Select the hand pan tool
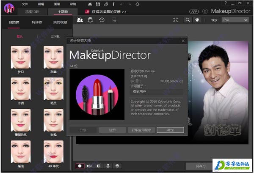Screen dimensions: 254x173 coord(197,20)
